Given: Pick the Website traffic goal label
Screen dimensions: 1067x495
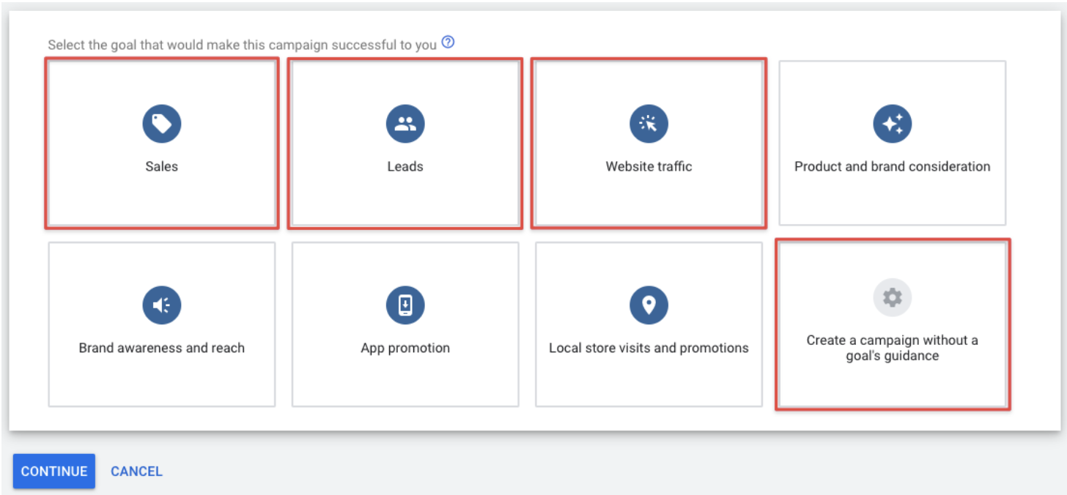Looking at the screenshot, I should pos(649,166).
